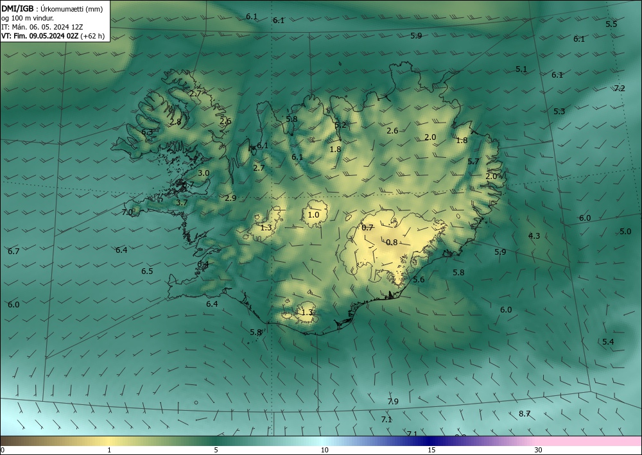The image size is (642, 455).
Task: Click the 2.8 value in the Westfjords
Action: (x=175, y=121)
